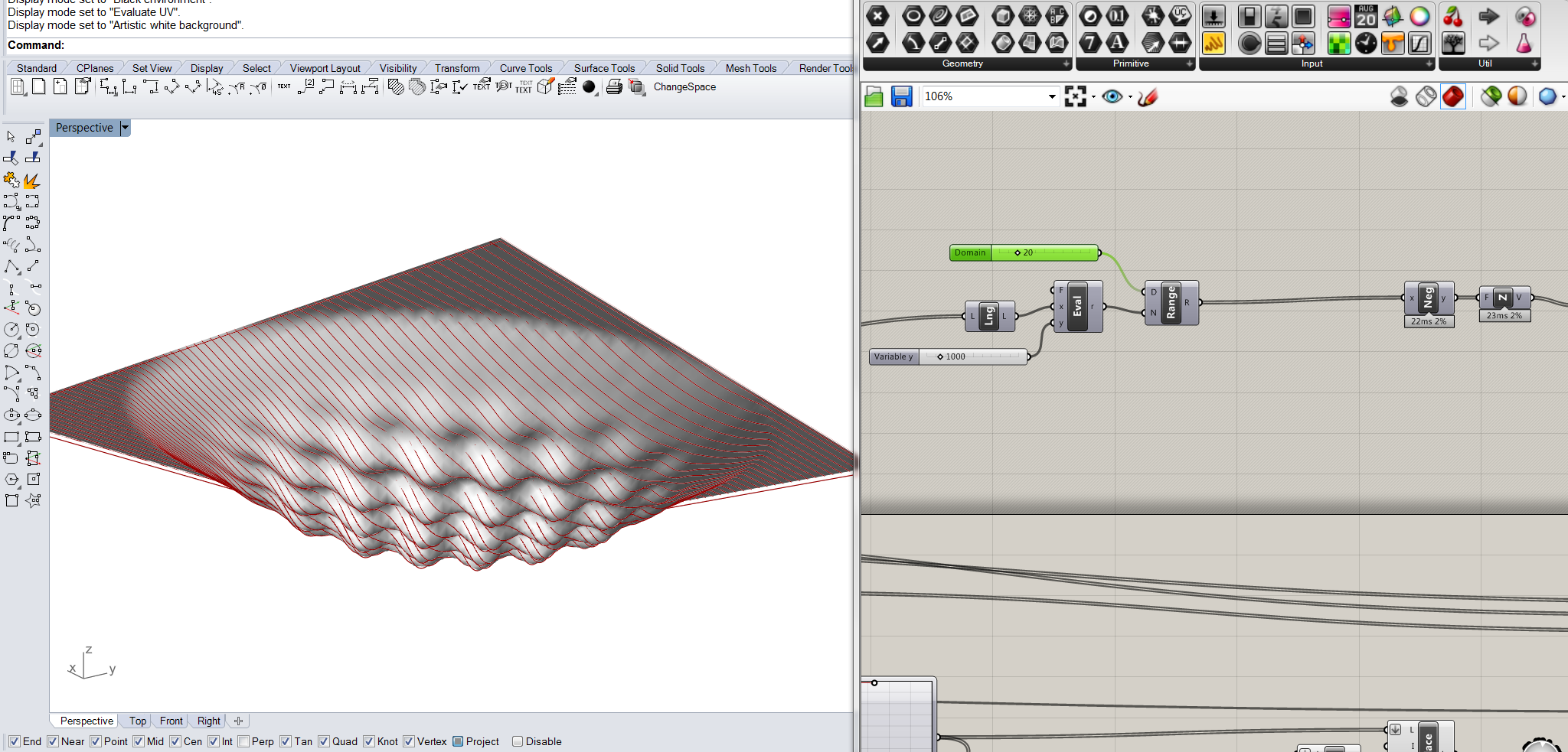The height and width of the screenshot is (752, 1568).
Task: Switch to the Front viewport tab
Action: coord(171,721)
